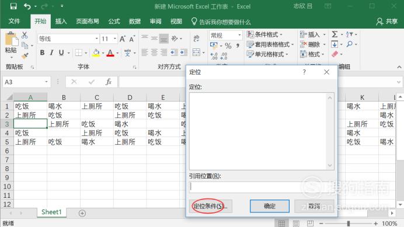Click the 共享 share button
The image size is (404, 227).
386,22
